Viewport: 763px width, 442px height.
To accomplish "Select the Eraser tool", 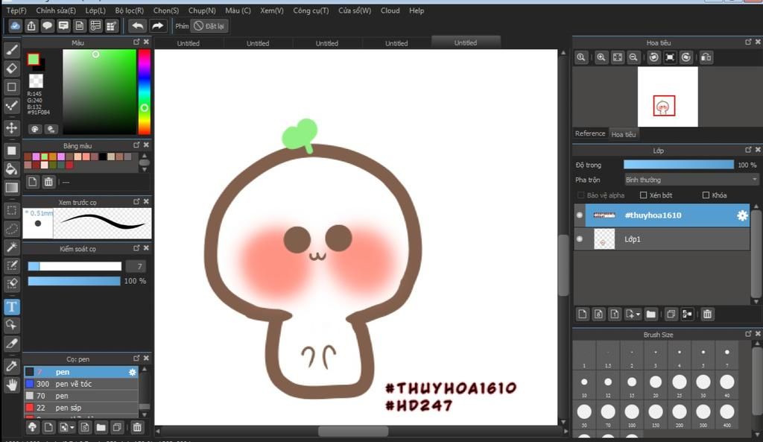I will point(12,69).
